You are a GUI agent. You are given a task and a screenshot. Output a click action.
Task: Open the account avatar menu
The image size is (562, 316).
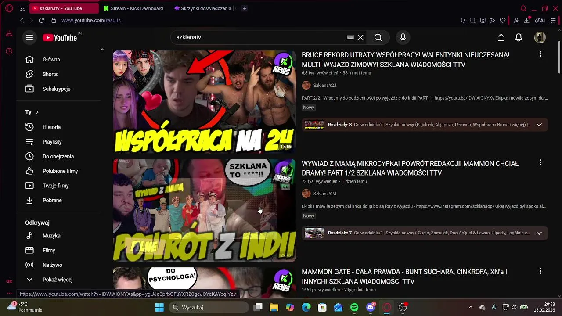(x=540, y=38)
